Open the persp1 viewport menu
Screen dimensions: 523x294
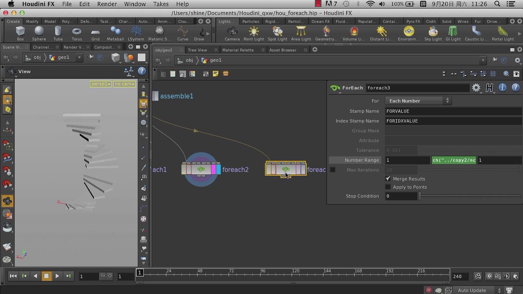point(101,84)
